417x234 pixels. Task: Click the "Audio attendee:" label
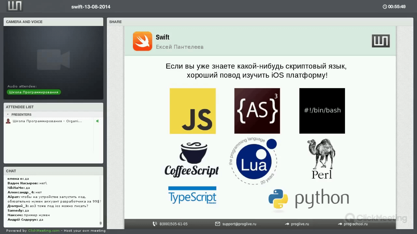coord(22,86)
